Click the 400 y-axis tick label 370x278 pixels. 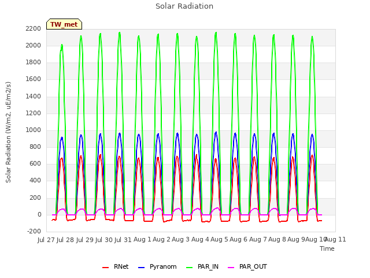tap(35, 181)
